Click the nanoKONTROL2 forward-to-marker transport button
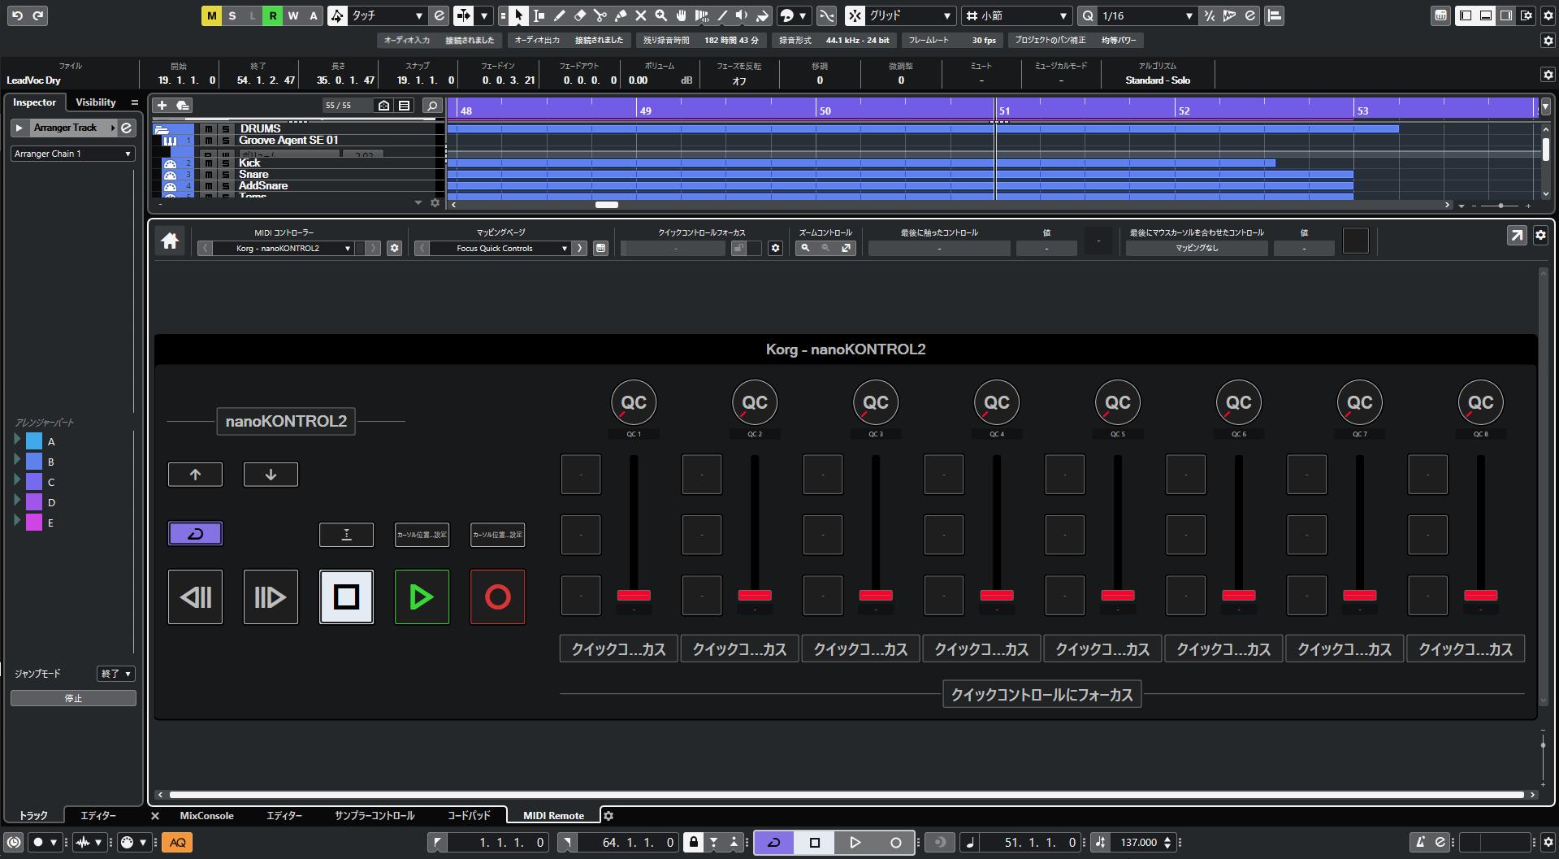 click(x=271, y=597)
